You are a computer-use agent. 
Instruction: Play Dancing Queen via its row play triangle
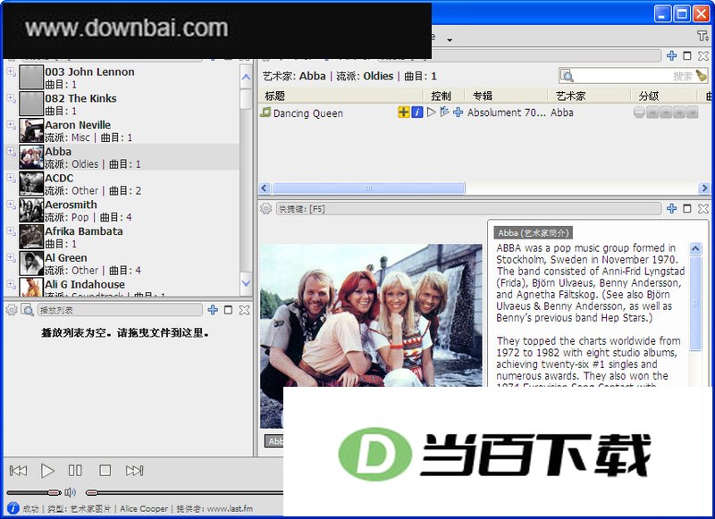432,112
